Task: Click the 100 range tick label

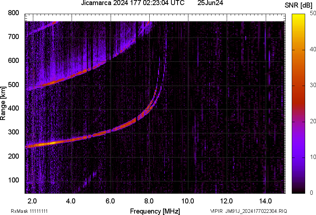Action: tap(14, 180)
